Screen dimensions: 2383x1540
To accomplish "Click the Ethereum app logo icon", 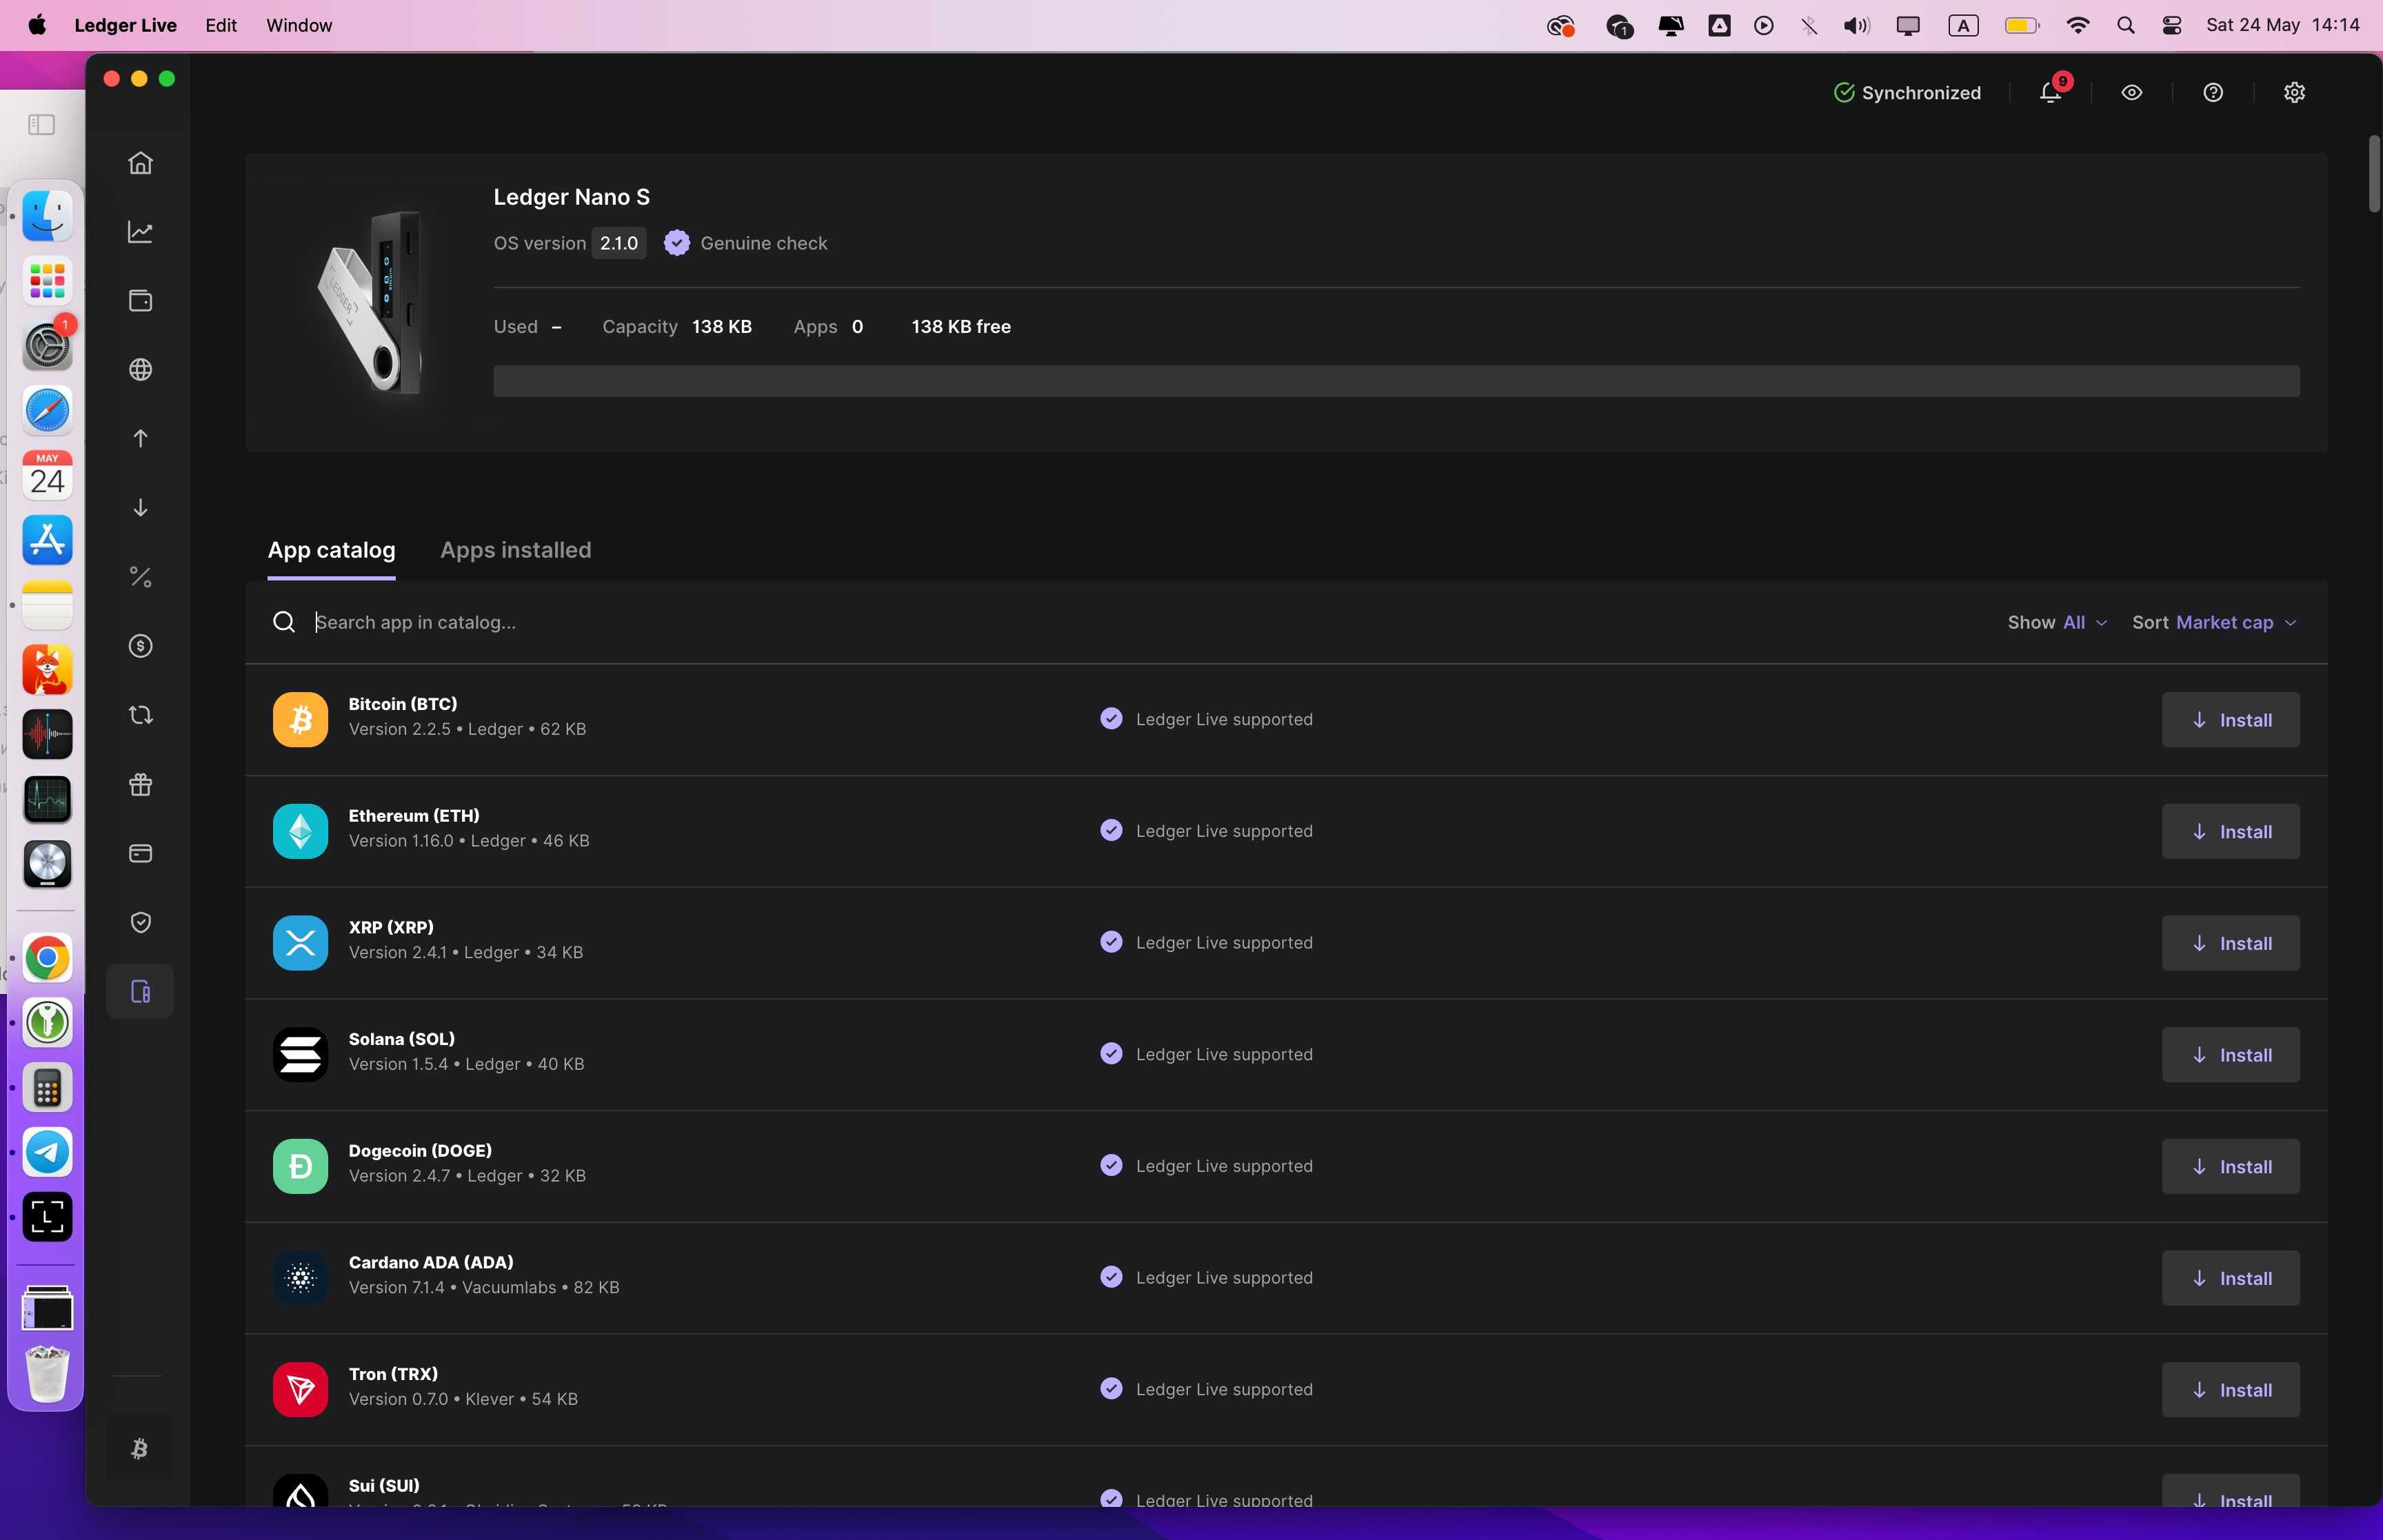I will coord(300,831).
